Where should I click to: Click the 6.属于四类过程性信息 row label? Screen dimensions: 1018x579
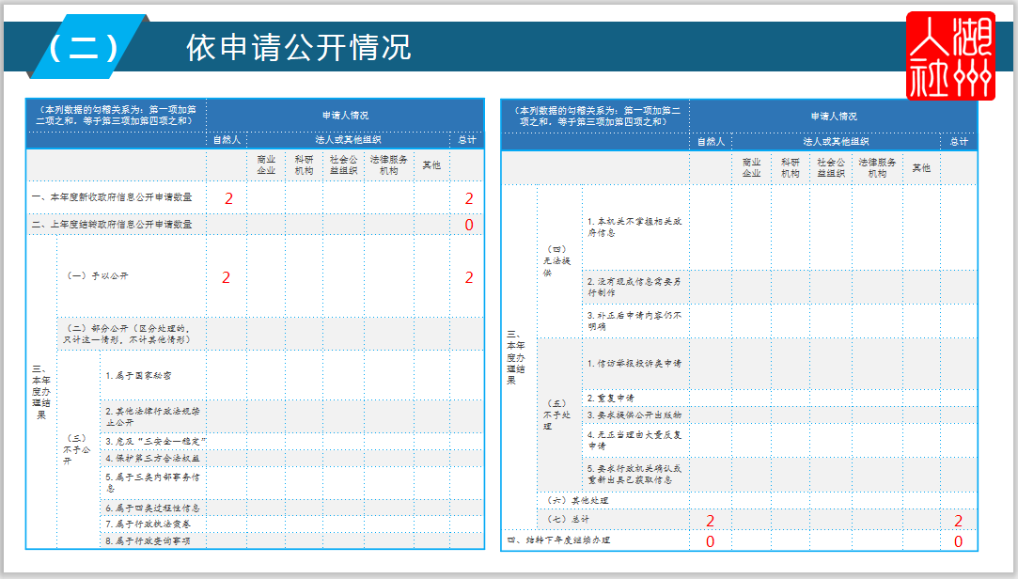(x=153, y=508)
